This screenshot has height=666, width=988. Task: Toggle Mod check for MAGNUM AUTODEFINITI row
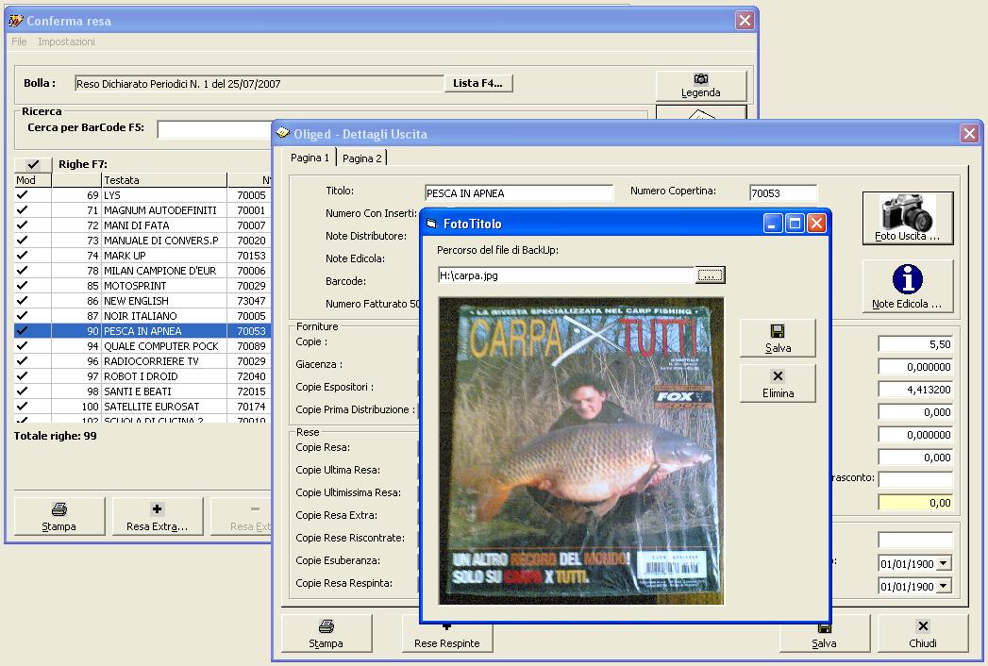click(x=22, y=209)
